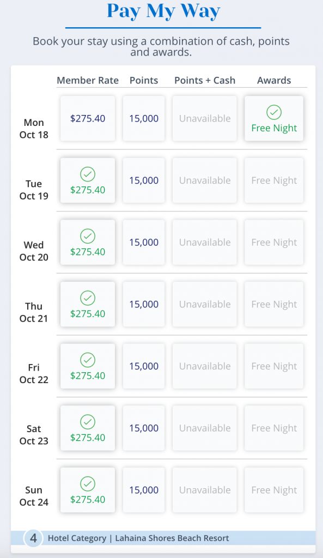Pick 15,000 points for Thu Oct 21
323x558 pixels.
pyautogui.click(x=144, y=304)
